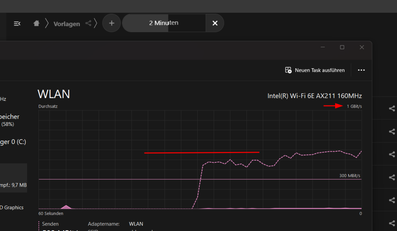
Task: Open the Vorlagen breadcrumb
Action: [x=67, y=24]
